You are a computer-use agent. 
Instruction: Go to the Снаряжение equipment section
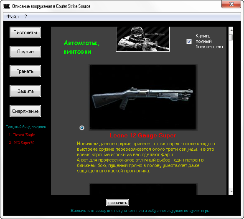click(x=25, y=111)
